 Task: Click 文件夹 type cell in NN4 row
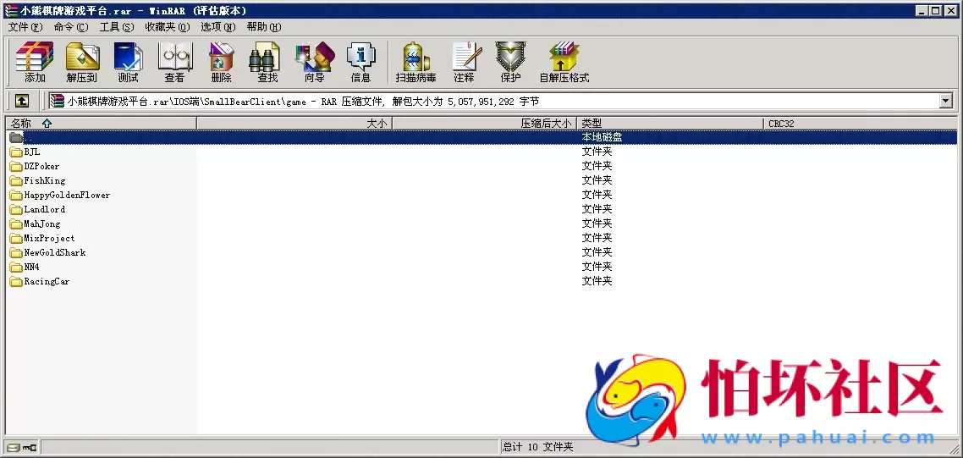tap(597, 267)
